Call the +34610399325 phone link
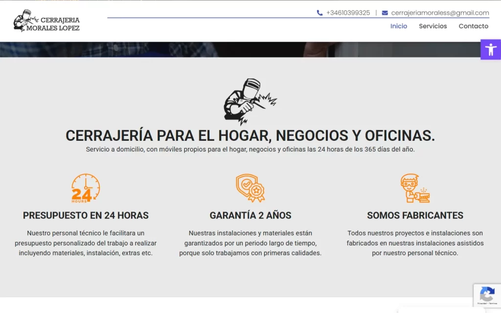 tap(348, 13)
